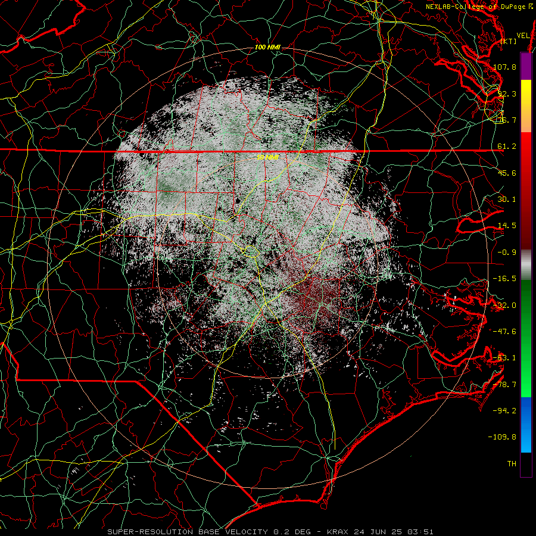Viewport: 536px width, 536px height.
Task: Click the 76.7 legend value
Action: point(507,120)
